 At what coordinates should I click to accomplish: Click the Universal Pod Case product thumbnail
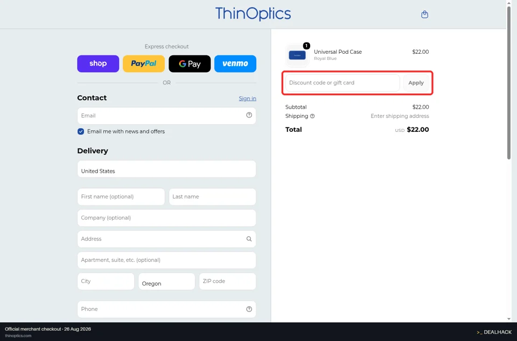click(297, 55)
